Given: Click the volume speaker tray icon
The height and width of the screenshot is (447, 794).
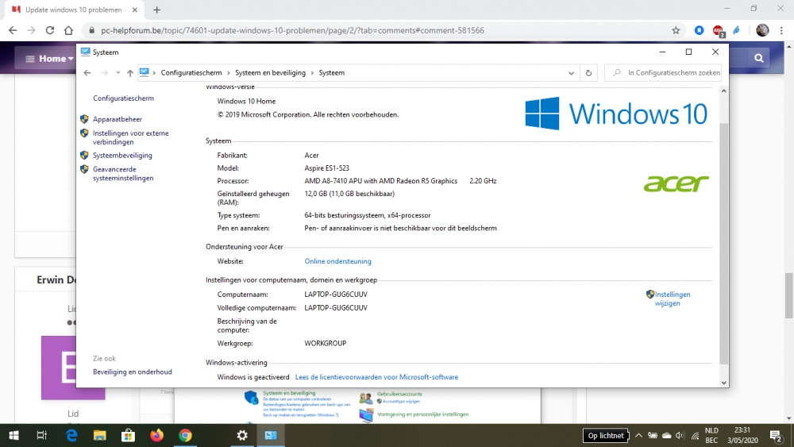Looking at the screenshot, I should tap(680, 435).
